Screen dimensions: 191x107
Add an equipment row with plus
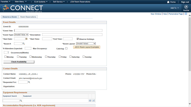[90, 100]
